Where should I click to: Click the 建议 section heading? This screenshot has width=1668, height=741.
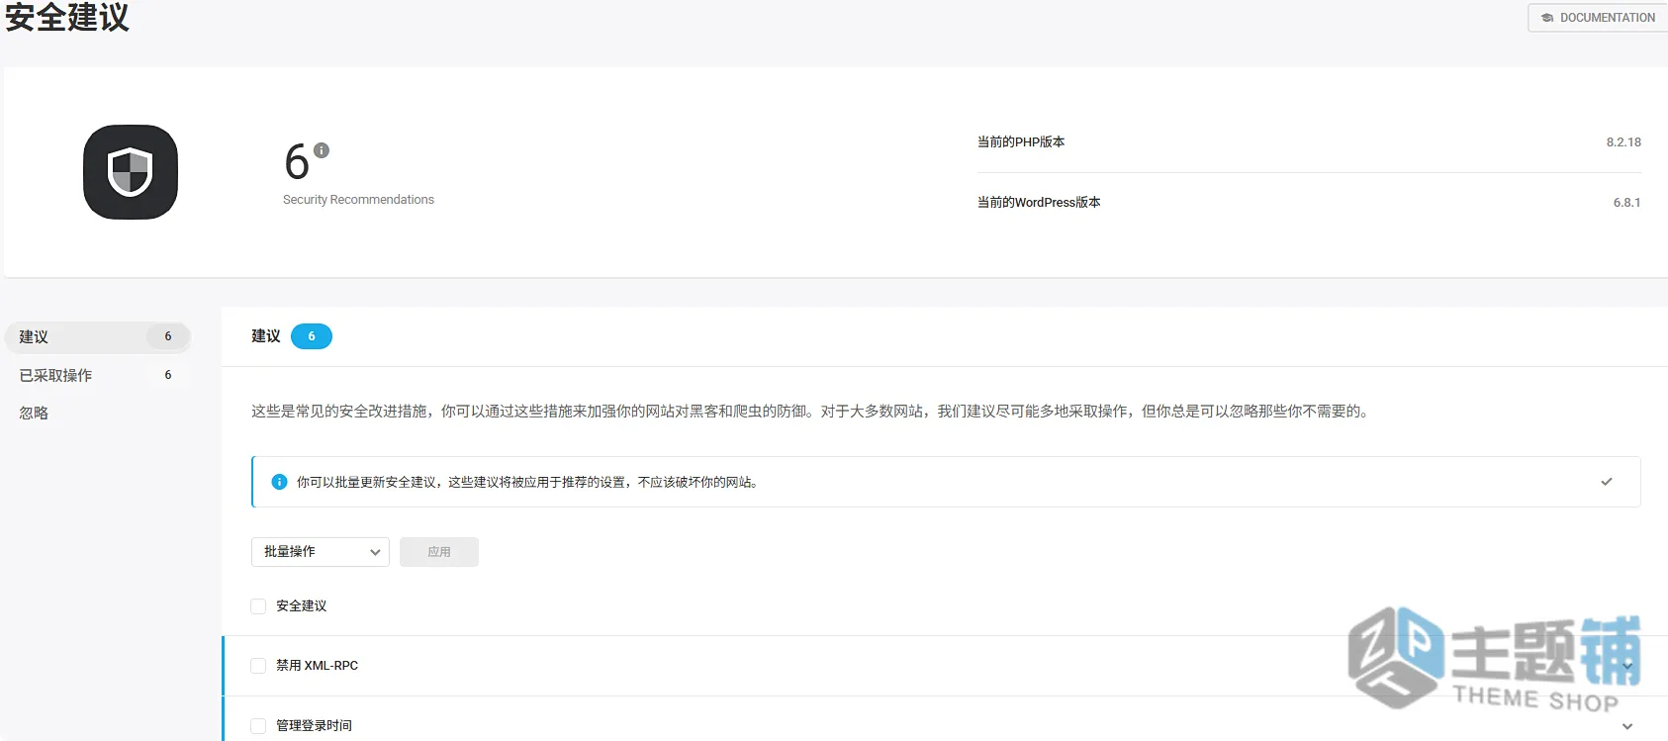click(266, 336)
